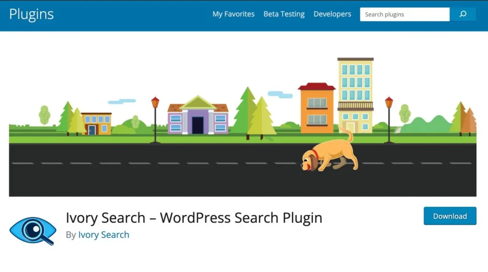Focus the Search plugins input field
Screen dimensions: 488x272
pos(404,14)
